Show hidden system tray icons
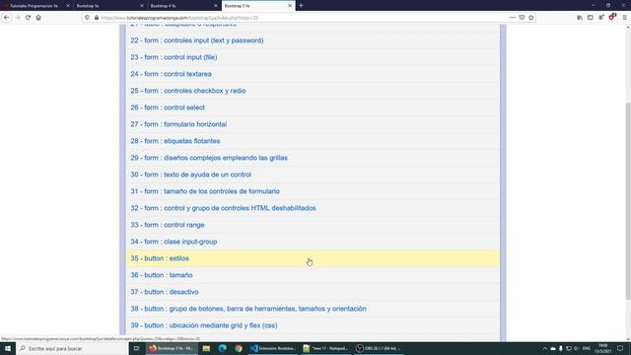631x355 pixels. coord(545,348)
